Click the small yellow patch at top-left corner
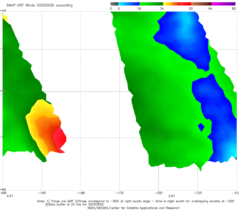Image resolution: width=239 pixels, height=210 pixels. pos(5,18)
